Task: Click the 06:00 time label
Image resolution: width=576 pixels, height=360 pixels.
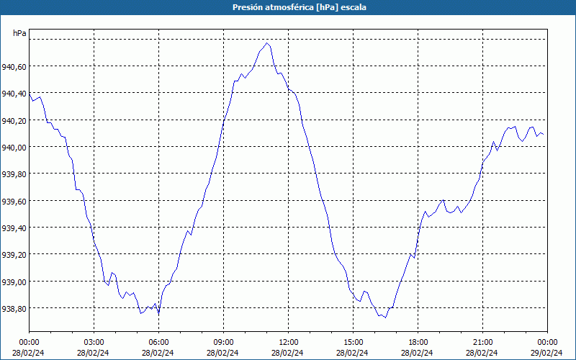Action: (x=158, y=343)
